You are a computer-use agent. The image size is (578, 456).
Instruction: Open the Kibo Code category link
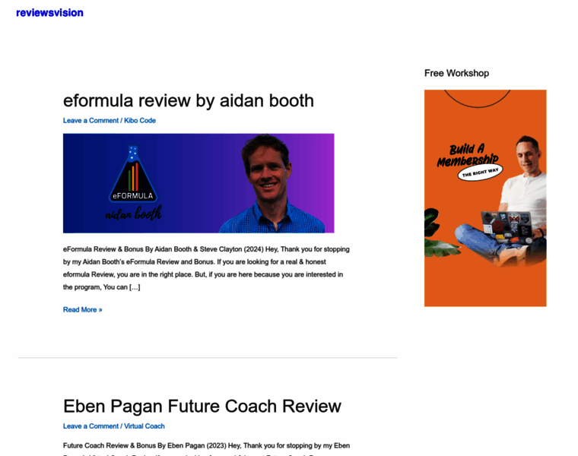point(140,120)
